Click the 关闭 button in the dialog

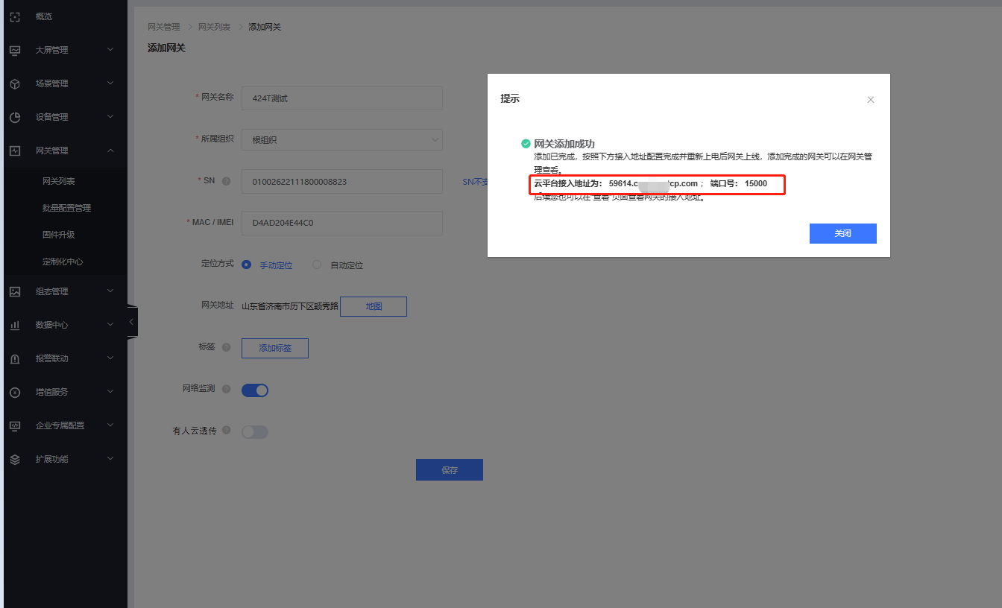843,233
